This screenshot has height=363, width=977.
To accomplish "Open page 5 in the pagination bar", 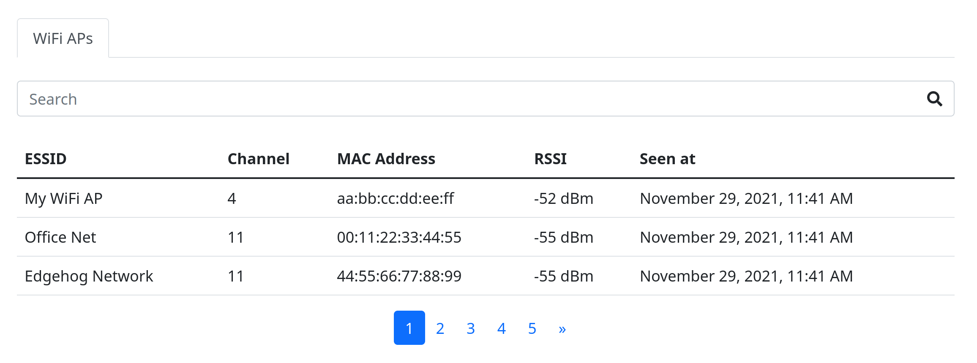I will [532, 328].
